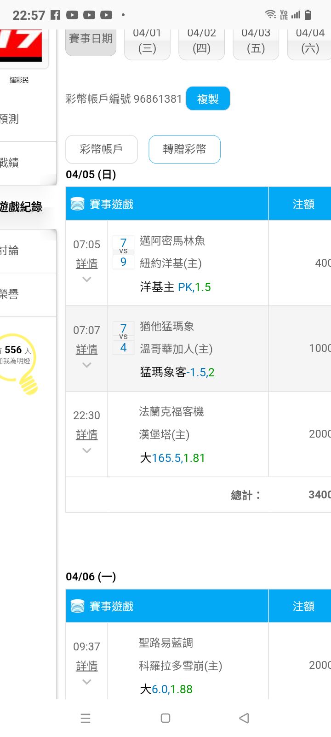Expand details chevron for 09:37 game

tap(86, 682)
